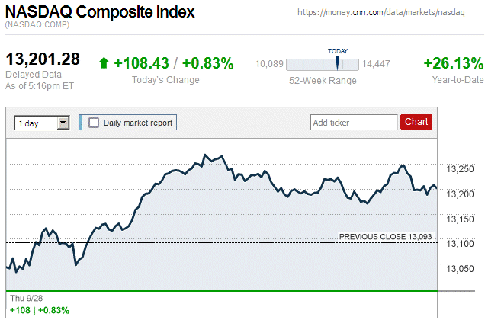
Task: Click the 13,050 axis label
Action: 459,269
